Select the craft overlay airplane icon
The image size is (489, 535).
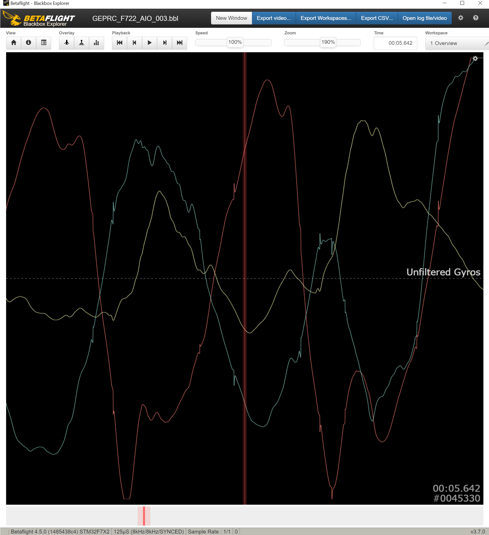pos(66,43)
